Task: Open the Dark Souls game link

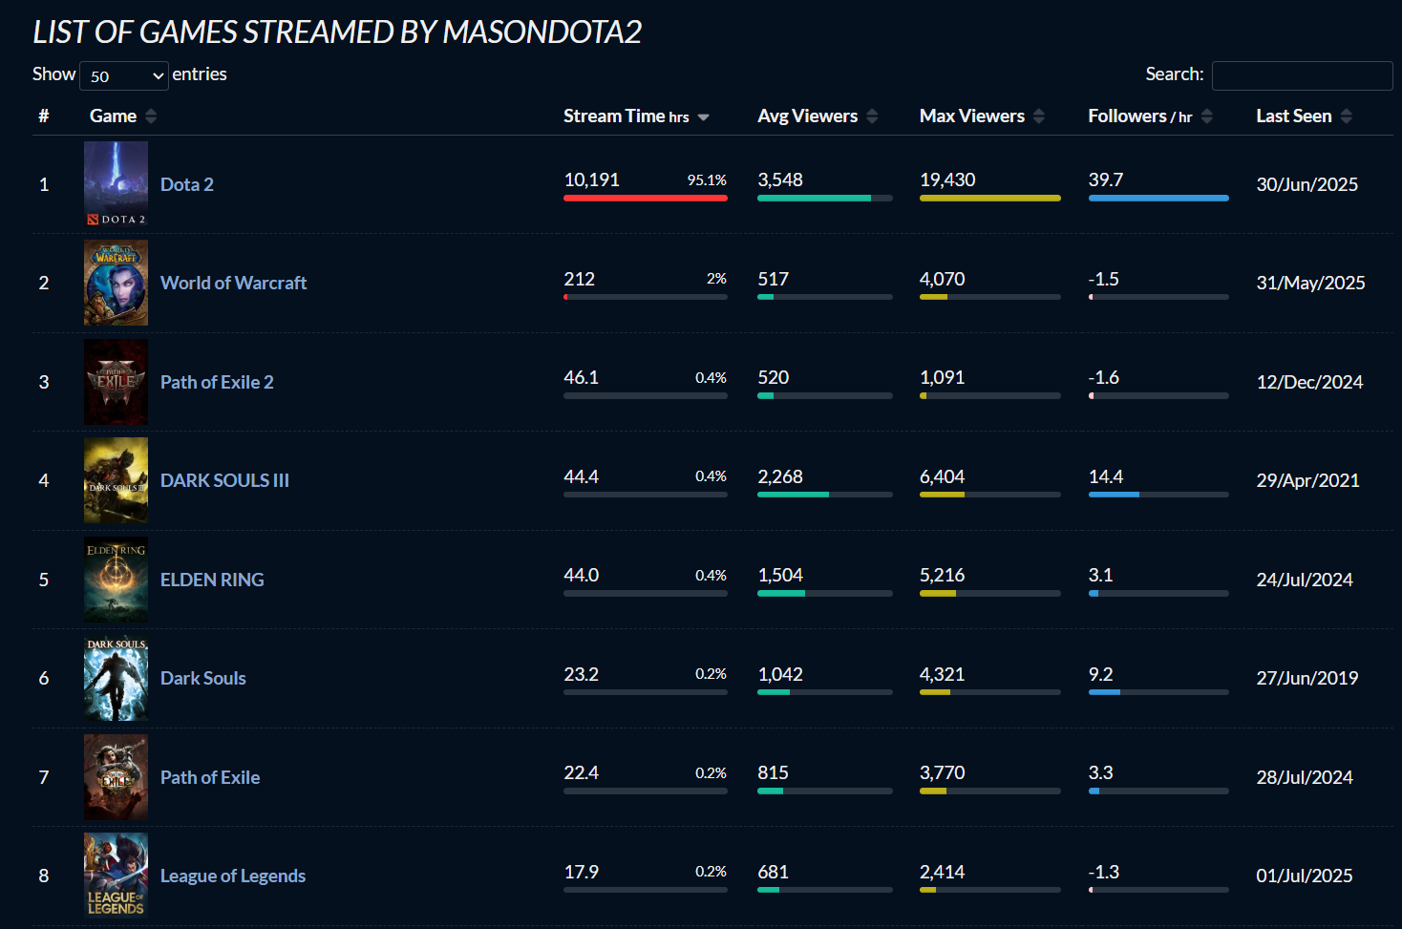Action: [x=203, y=678]
